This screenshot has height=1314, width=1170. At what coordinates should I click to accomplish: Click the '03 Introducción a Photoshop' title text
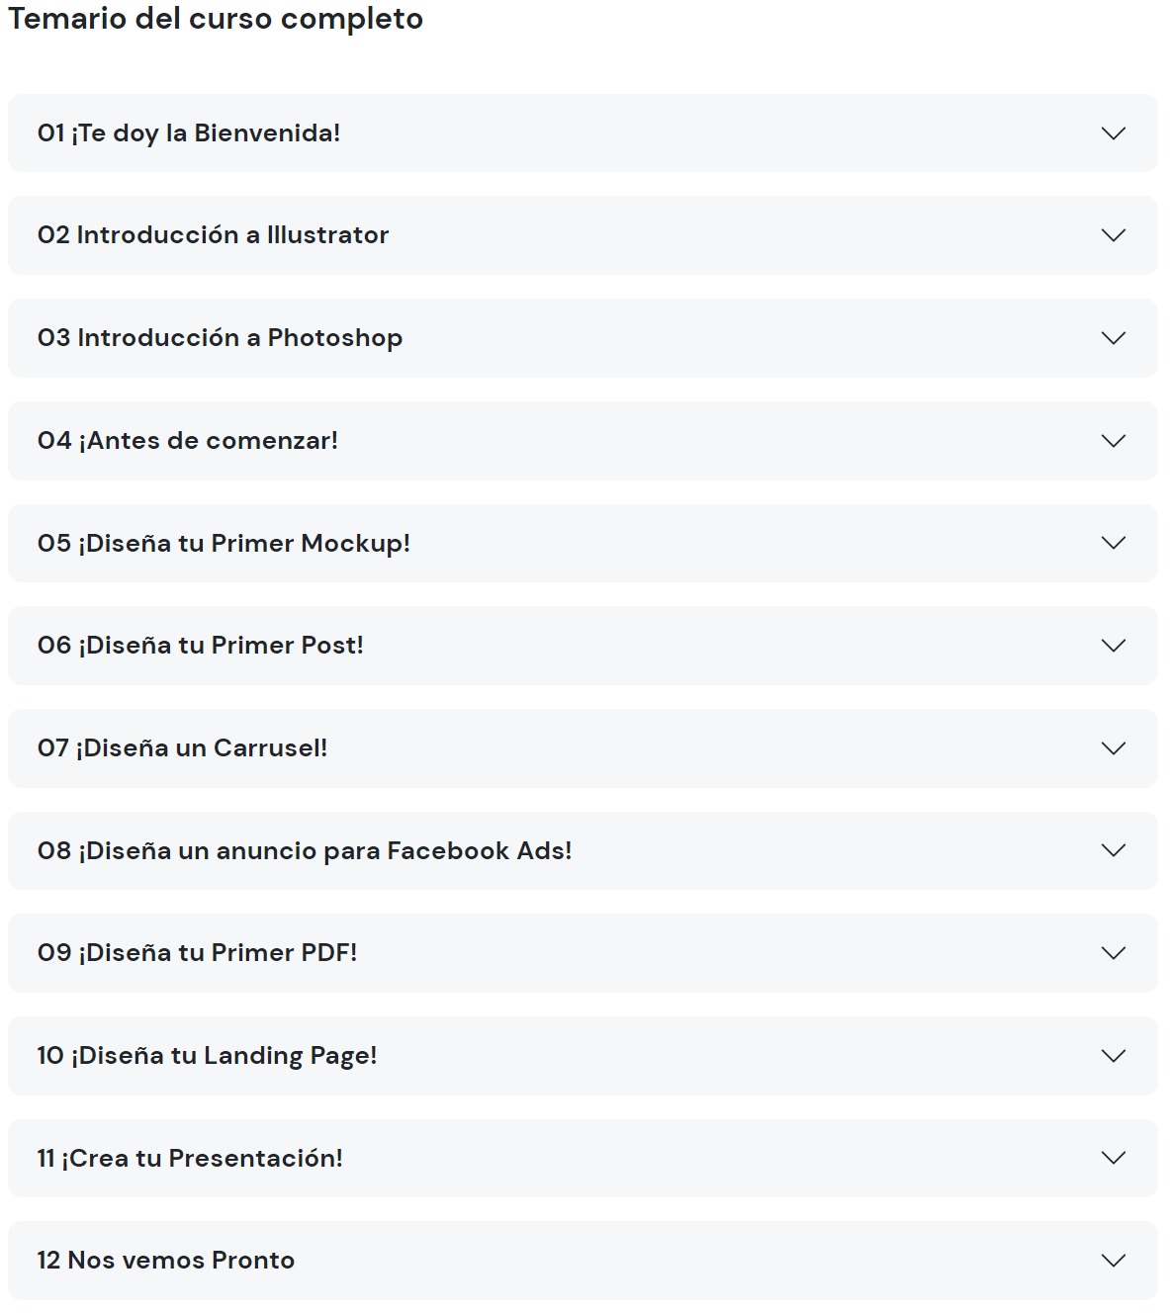tap(220, 338)
